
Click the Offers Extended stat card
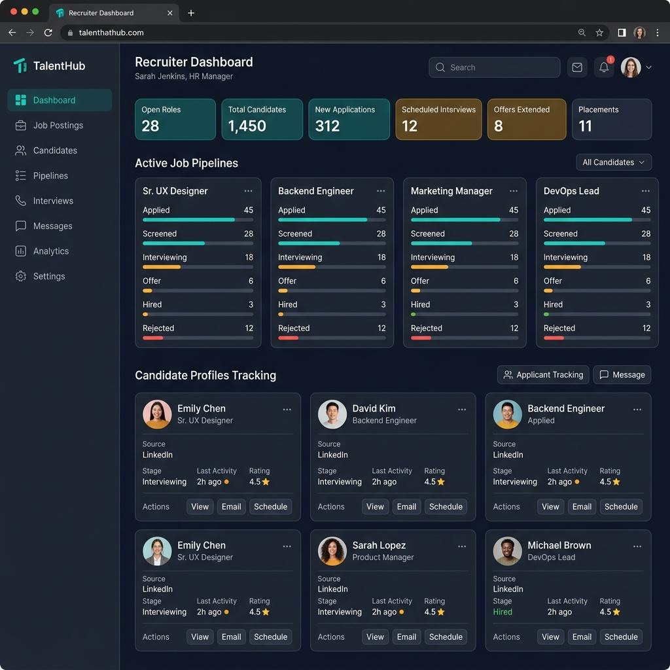(x=527, y=119)
